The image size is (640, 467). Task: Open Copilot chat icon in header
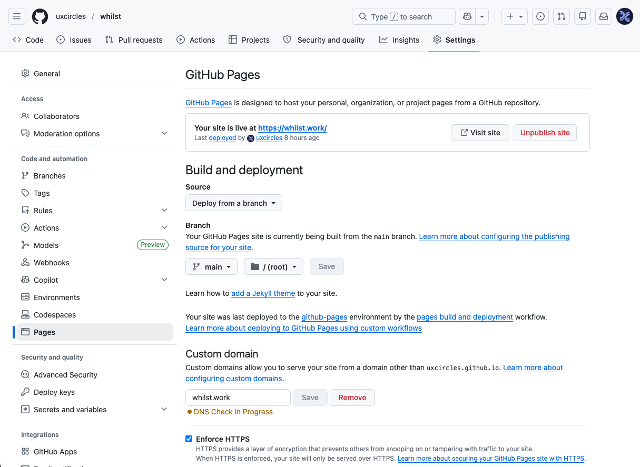[467, 16]
